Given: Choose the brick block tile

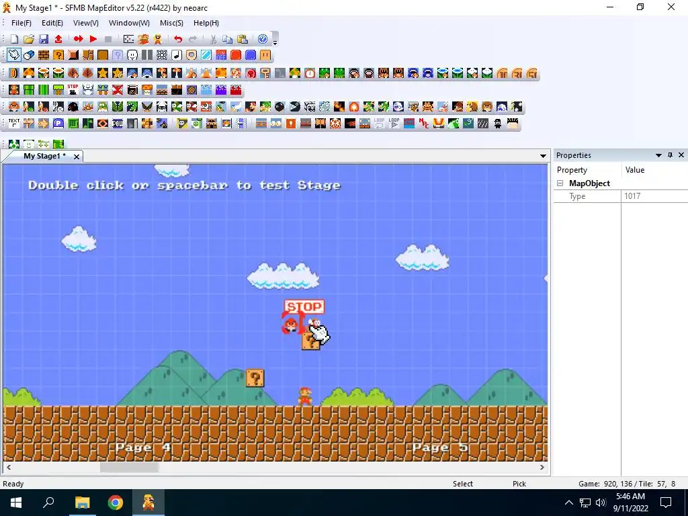Looking at the screenshot, I should click(x=44, y=55).
